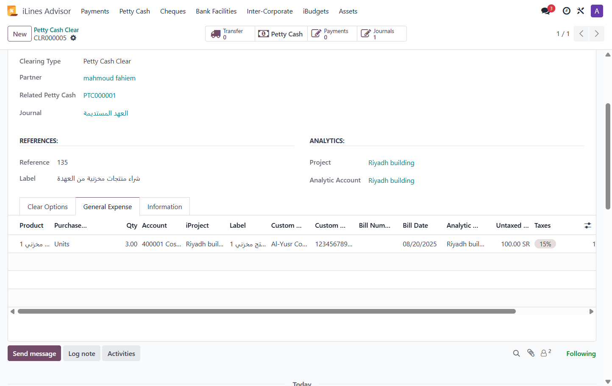612x386 pixels.
Task: Click the 15% tax tag
Action: (x=545, y=244)
